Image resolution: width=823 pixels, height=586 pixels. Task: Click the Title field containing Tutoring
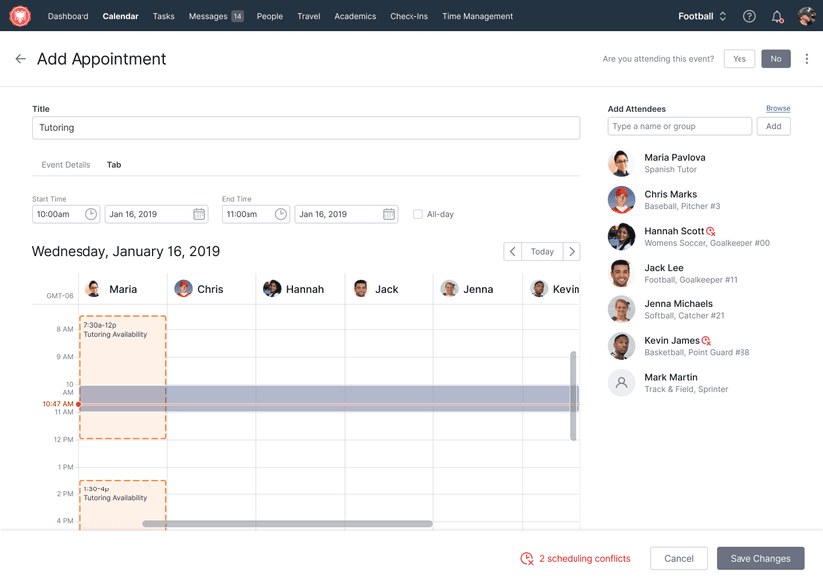pos(298,127)
